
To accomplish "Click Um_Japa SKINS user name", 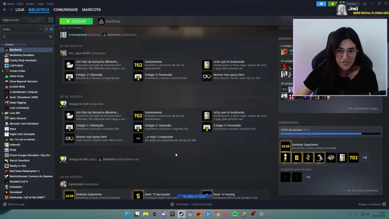I will point(79,53).
